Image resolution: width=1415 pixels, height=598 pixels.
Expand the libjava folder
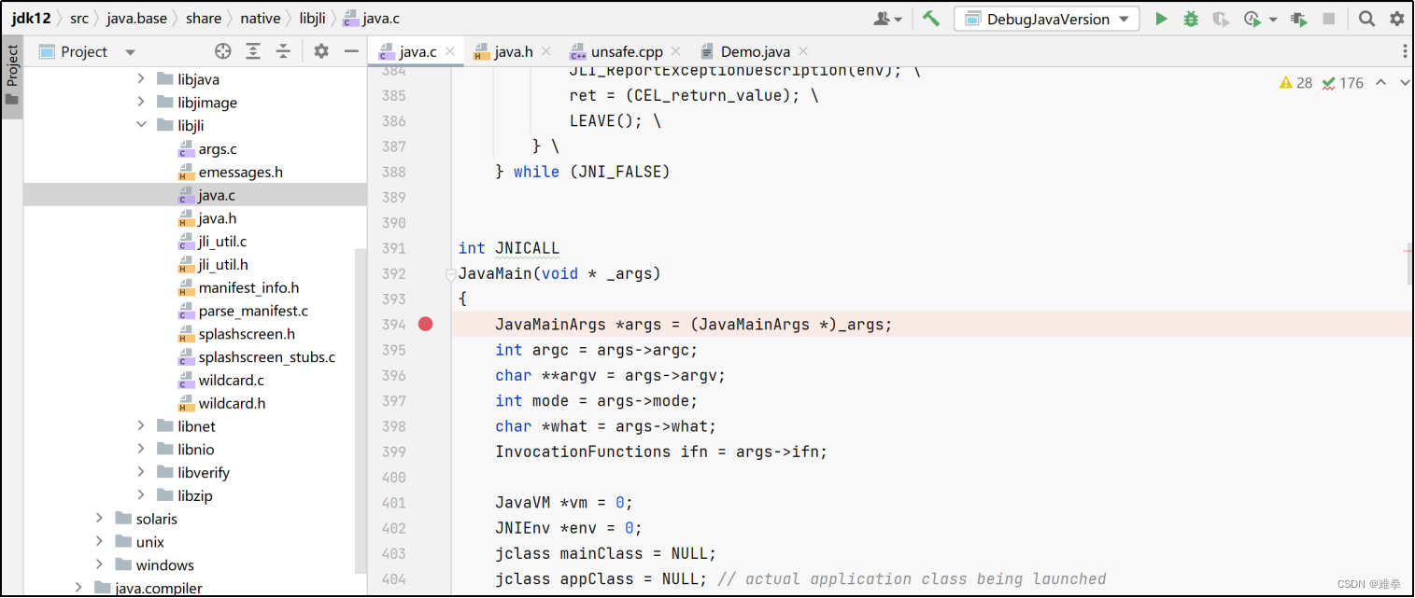pyautogui.click(x=141, y=79)
